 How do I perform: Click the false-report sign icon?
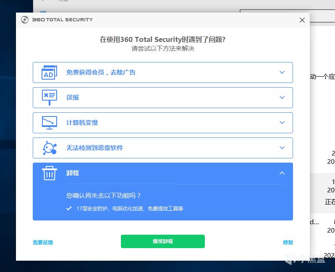50,97
